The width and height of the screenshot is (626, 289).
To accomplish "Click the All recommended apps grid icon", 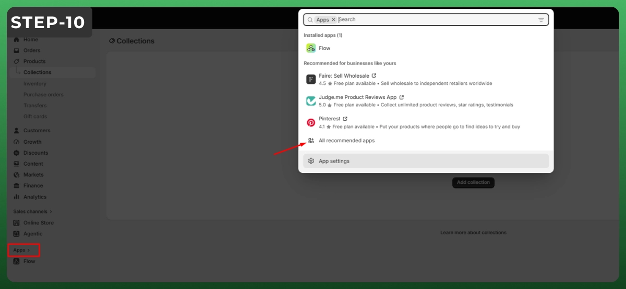I will click(311, 141).
